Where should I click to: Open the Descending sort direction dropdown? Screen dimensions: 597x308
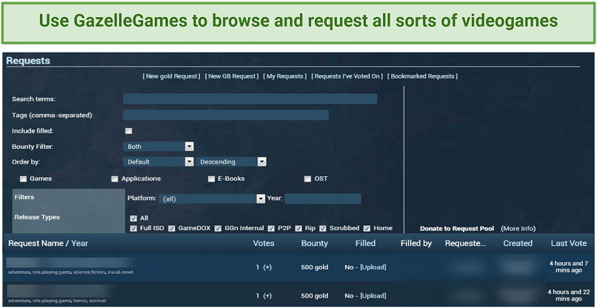click(231, 162)
